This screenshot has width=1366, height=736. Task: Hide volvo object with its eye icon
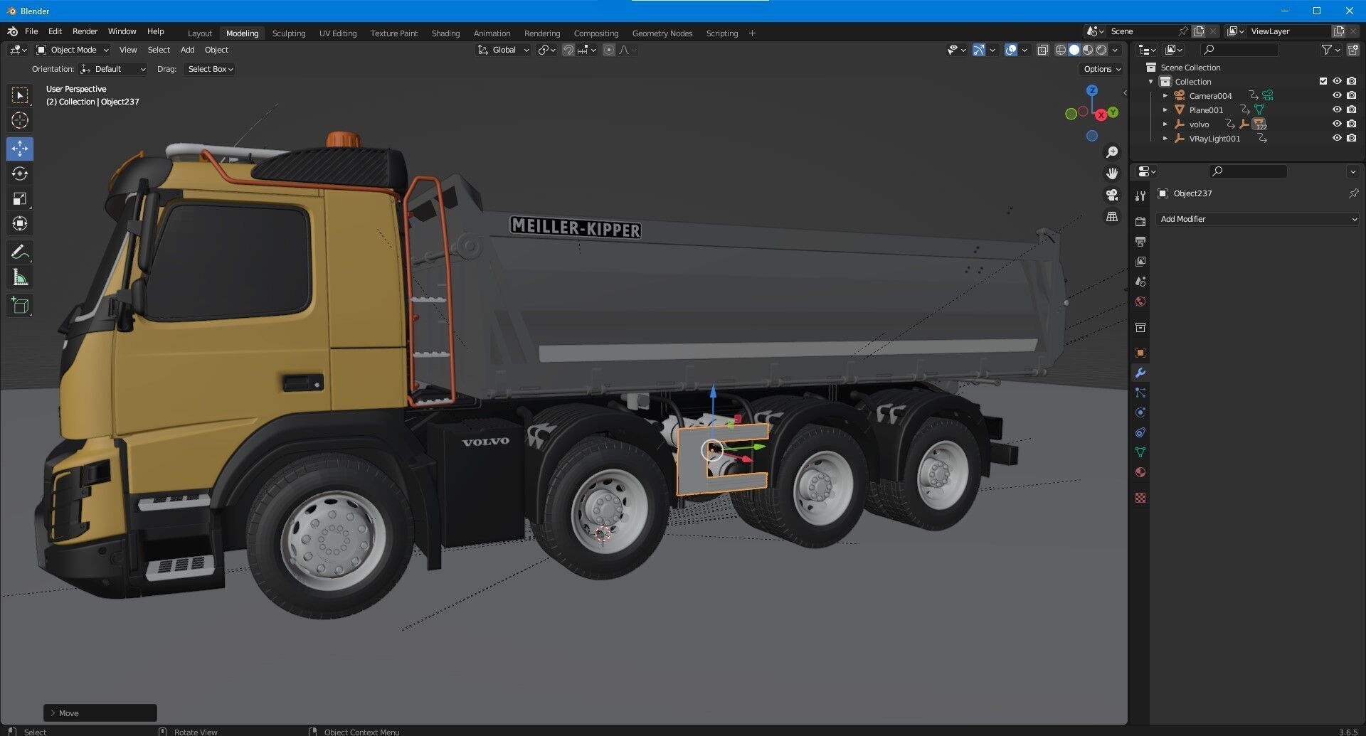tap(1337, 124)
